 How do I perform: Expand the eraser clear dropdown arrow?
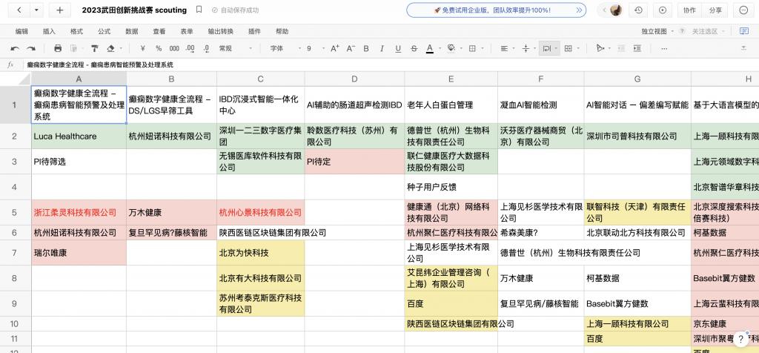coord(121,48)
